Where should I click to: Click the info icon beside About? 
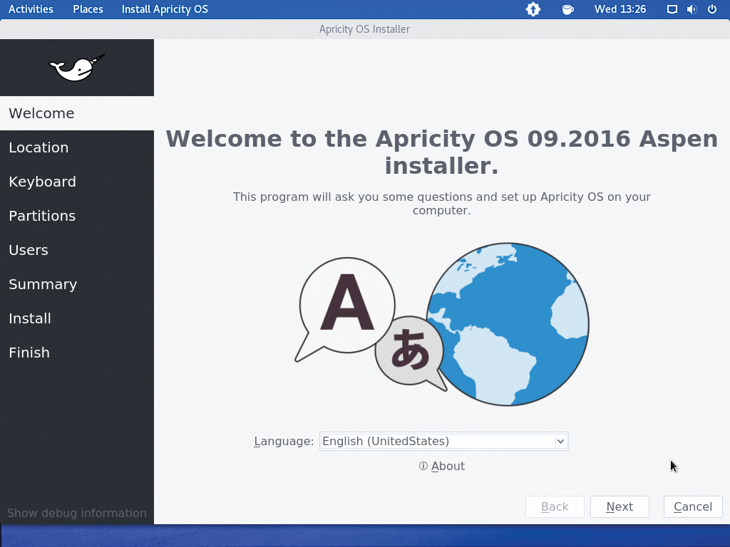423,466
